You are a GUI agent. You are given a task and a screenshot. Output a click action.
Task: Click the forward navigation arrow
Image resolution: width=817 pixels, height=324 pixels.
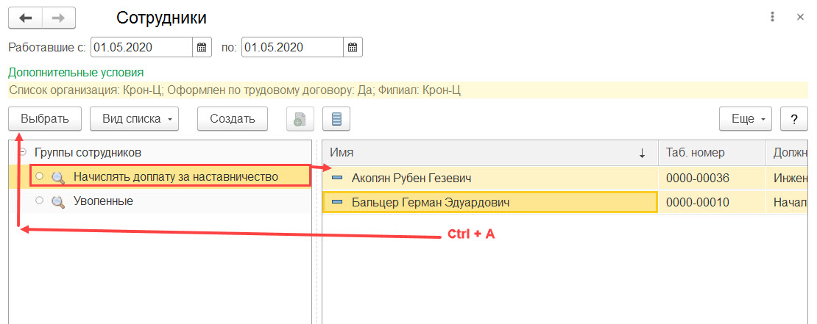[58, 18]
